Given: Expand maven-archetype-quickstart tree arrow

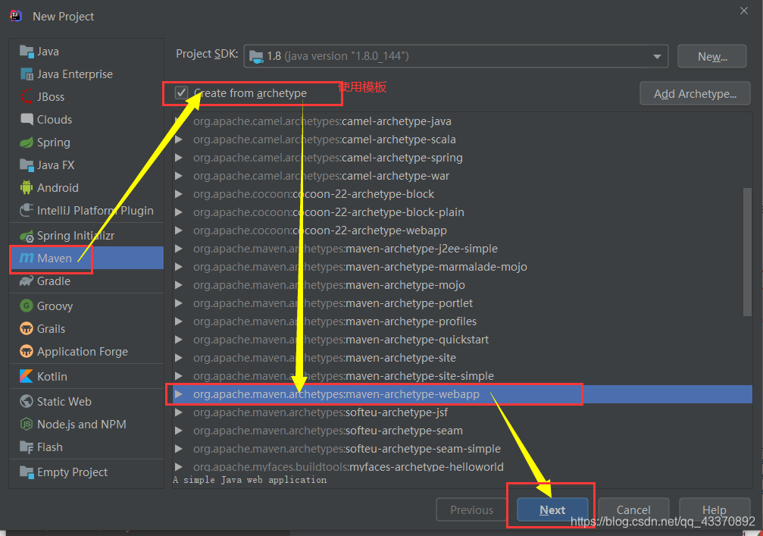Looking at the screenshot, I should tap(179, 340).
